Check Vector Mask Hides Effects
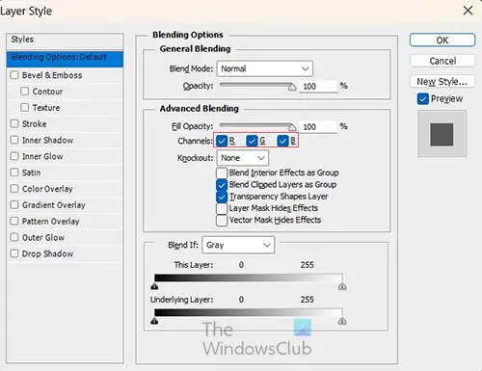Screen dimensions: 482x371 [x=222, y=221]
